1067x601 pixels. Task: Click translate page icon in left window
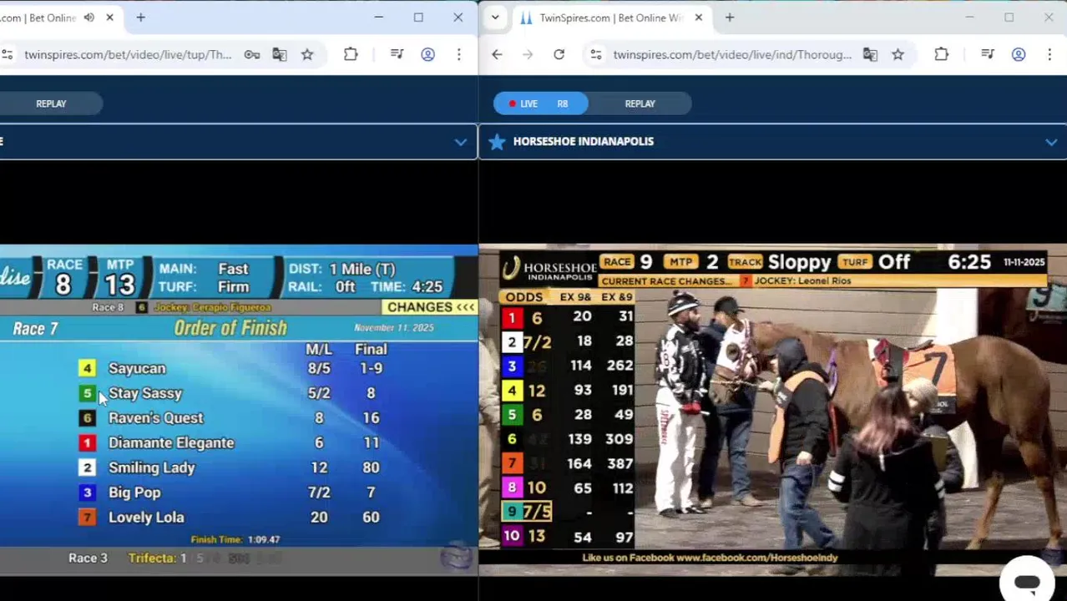279,55
